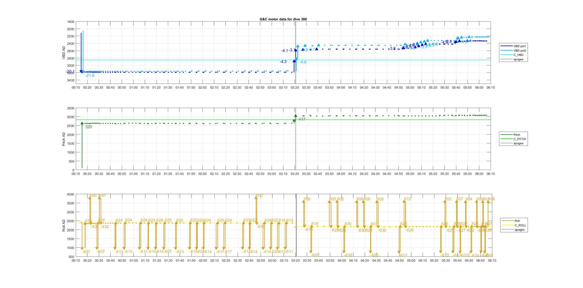Click the '03:20' x-axis tick on Pitch plot
This screenshot has width=583, height=288.
pos(295,174)
